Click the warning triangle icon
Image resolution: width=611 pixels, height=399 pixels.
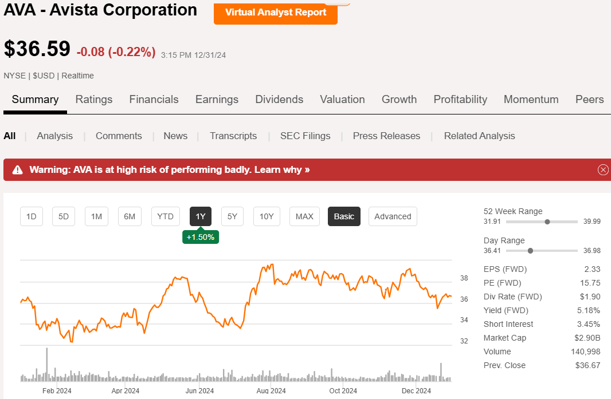(x=18, y=169)
